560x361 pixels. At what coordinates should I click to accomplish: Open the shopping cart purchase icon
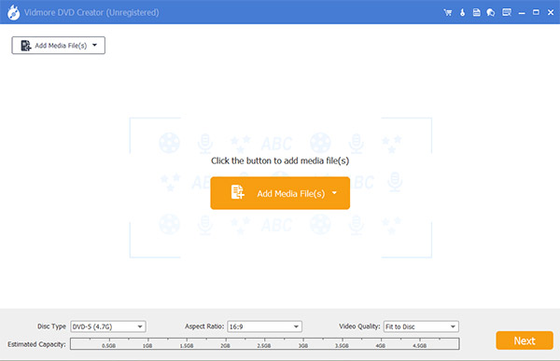(x=447, y=12)
